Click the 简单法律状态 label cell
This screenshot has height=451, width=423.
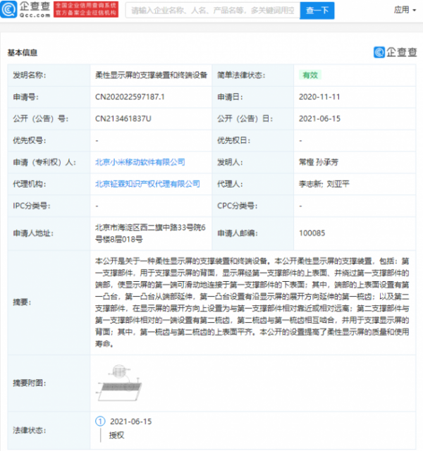tap(252, 75)
